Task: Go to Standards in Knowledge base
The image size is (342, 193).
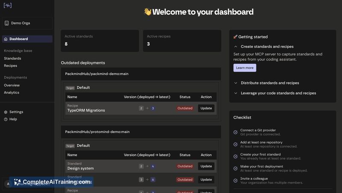Action: tap(12, 58)
